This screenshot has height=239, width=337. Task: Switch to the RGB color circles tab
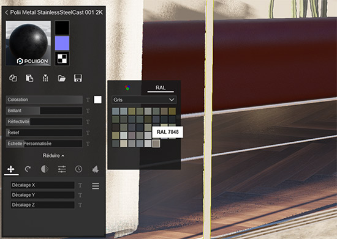[x=127, y=87]
